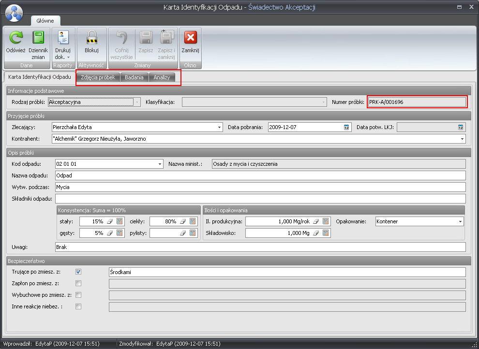Switch to Zdjęcia próbek tab
The height and width of the screenshot is (349, 479).
98,77
